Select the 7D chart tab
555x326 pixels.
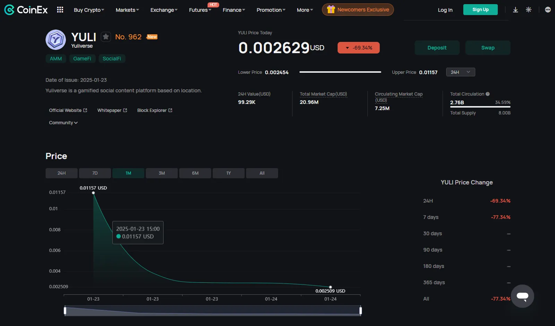tap(95, 173)
